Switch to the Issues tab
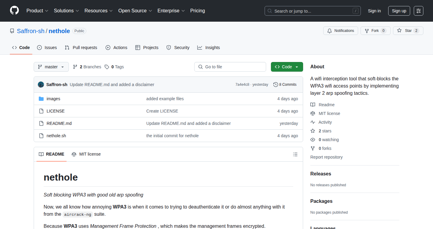Image resolution: width=433 pixels, height=229 pixels. pos(47,48)
